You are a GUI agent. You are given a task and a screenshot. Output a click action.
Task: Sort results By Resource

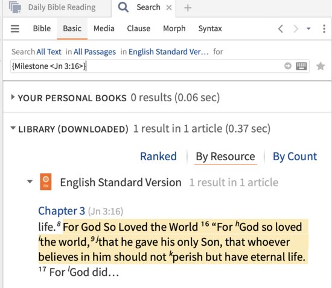click(x=225, y=157)
